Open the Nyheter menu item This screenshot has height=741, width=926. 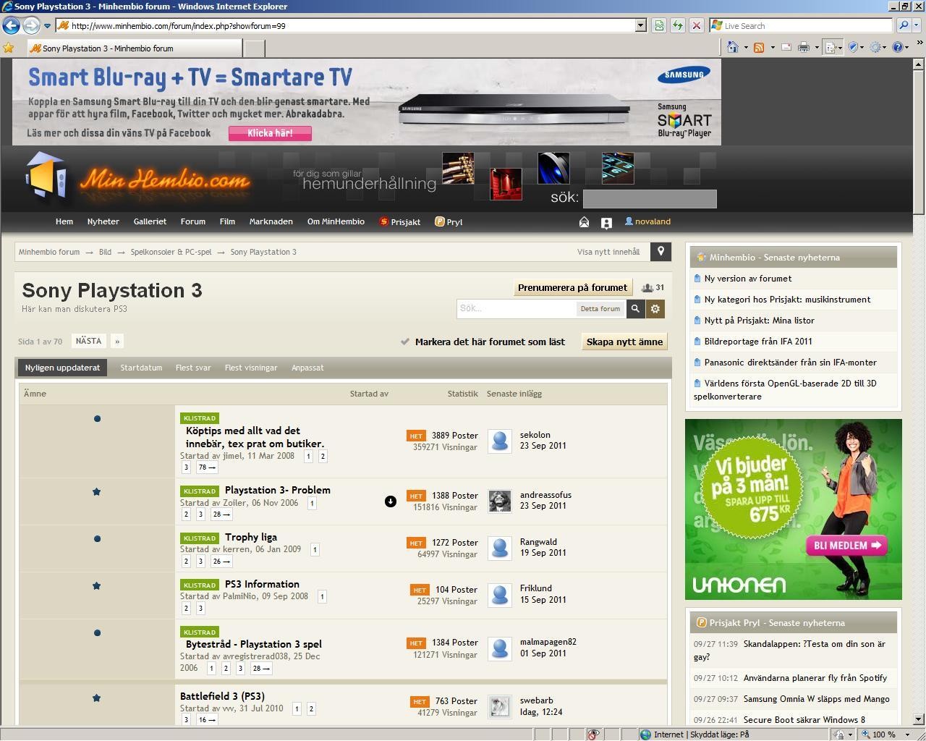tap(103, 221)
